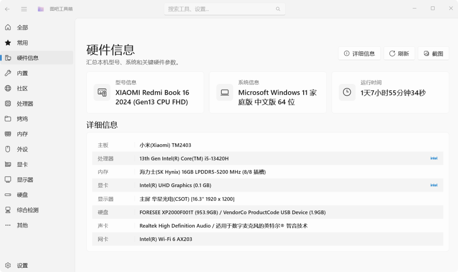Click the 烤鸡 folder icon
Screen dimensions: 458x272
pyautogui.click(x=8, y=119)
